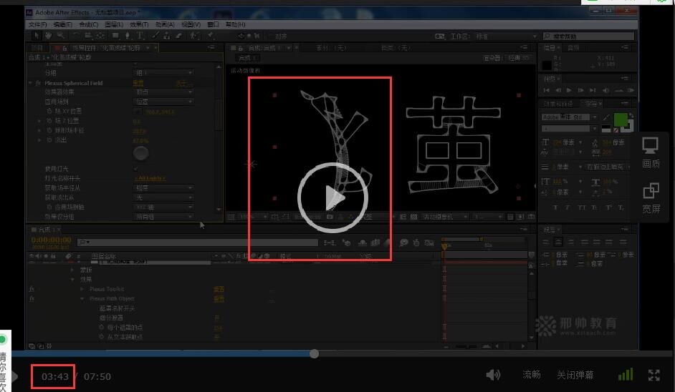Toggle the 使用灯光 checkbox
675x392 pixels.
tap(137, 169)
